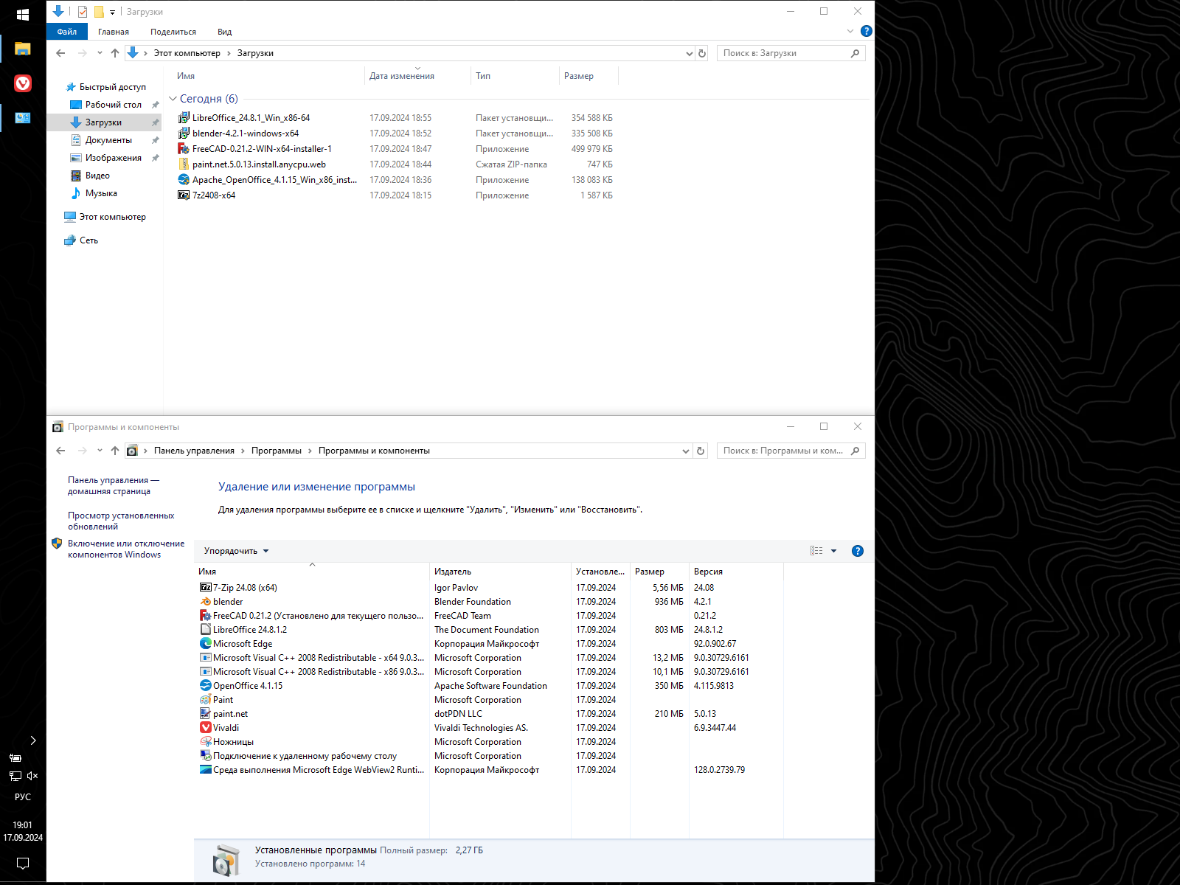Refresh the Загрузки folder view
The height and width of the screenshot is (885, 1180).
tap(702, 53)
